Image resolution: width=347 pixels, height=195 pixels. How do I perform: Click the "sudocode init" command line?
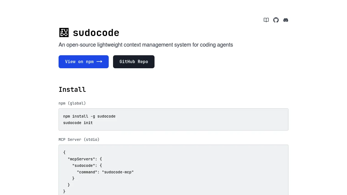[78, 123]
